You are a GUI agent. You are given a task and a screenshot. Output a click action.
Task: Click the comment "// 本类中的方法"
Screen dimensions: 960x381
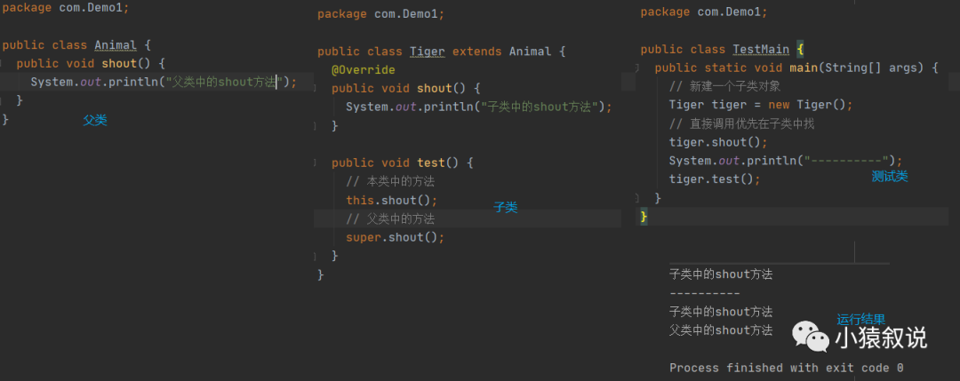point(390,182)
